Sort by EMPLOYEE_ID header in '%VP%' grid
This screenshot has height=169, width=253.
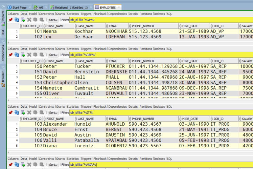(x=31, y=26)
